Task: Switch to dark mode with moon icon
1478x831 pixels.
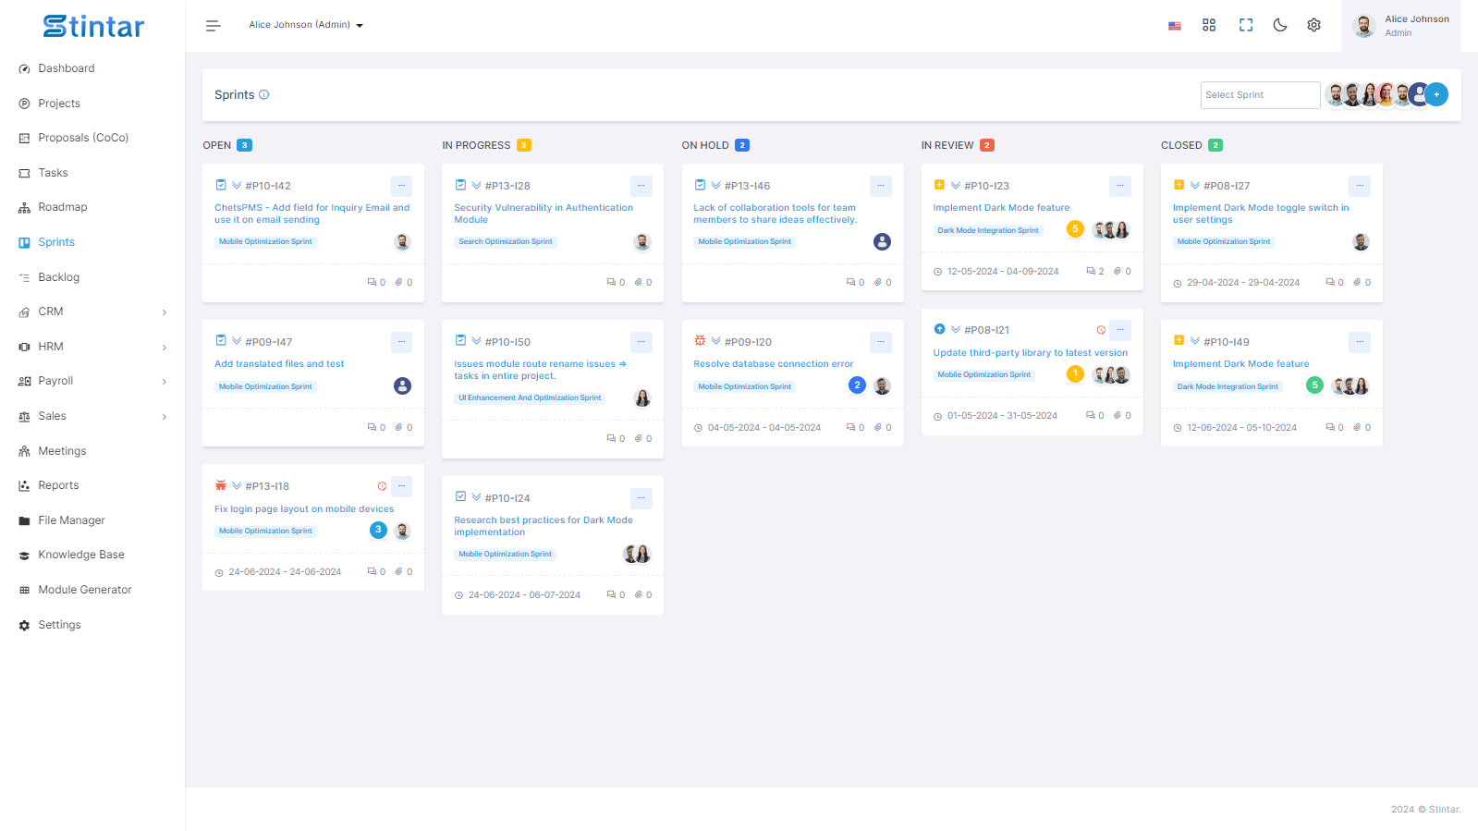Action: pos(1280,25)
